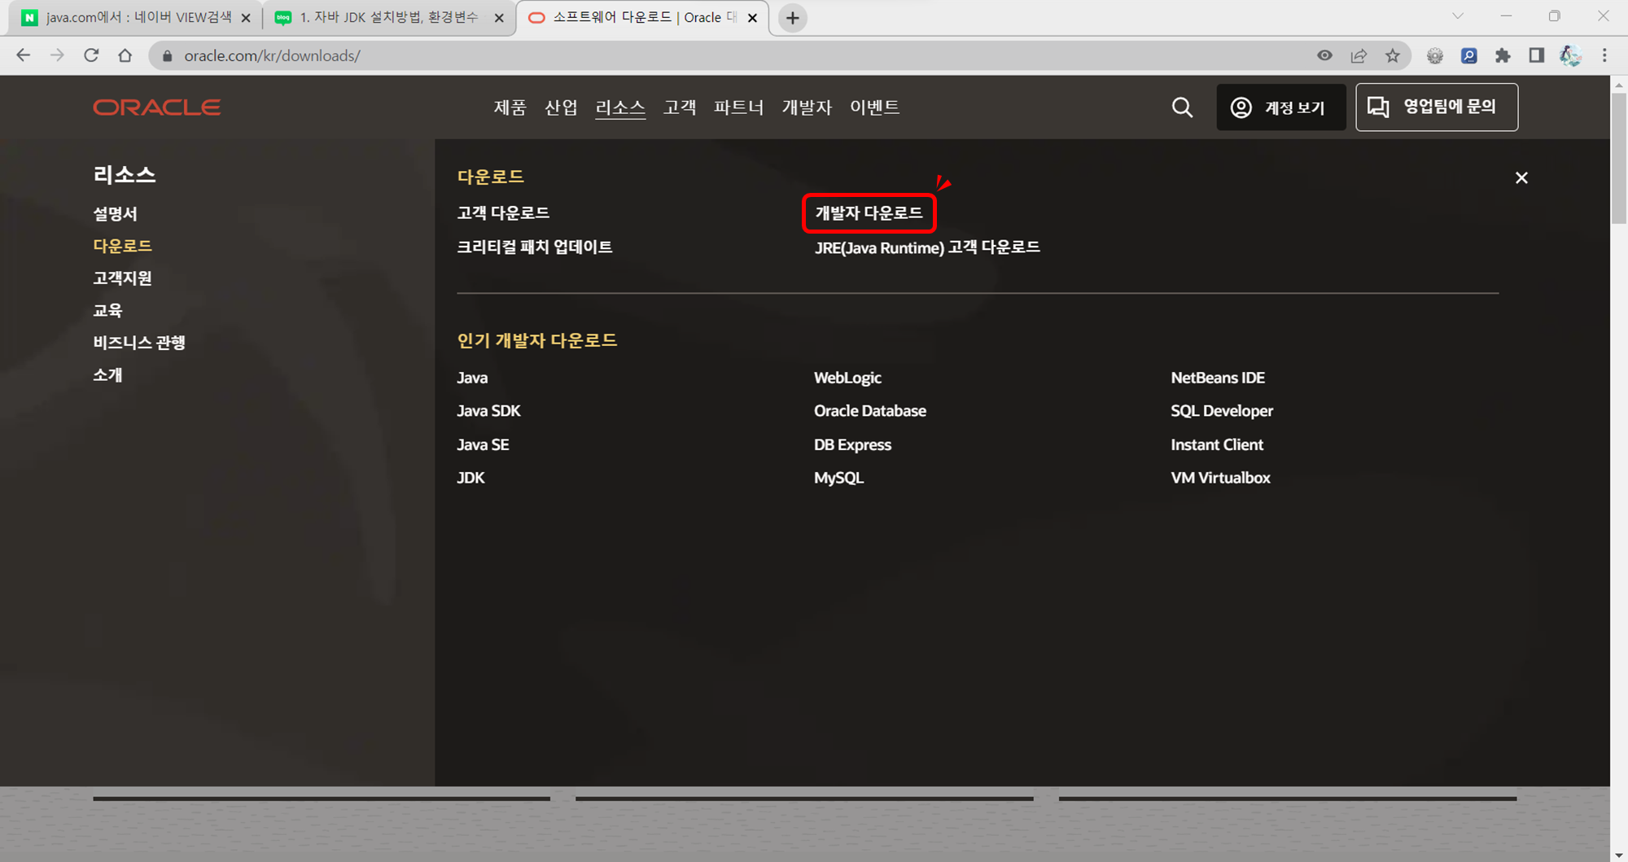Image resolution: width=1628 pixels, height=862 pixels.
Task: Click the scrollbar down arrow
Action: click(1619, 854)
